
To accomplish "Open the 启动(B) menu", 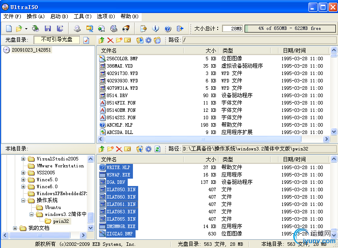I will (59, 16).
